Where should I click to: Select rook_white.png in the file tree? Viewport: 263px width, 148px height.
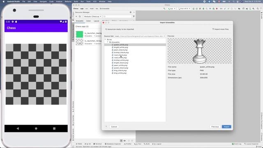(x=120, y=58)
